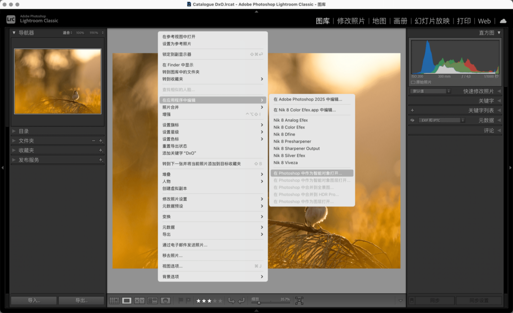
Task: Collapse the 直方图 panel
Action: tap(499, 32)
